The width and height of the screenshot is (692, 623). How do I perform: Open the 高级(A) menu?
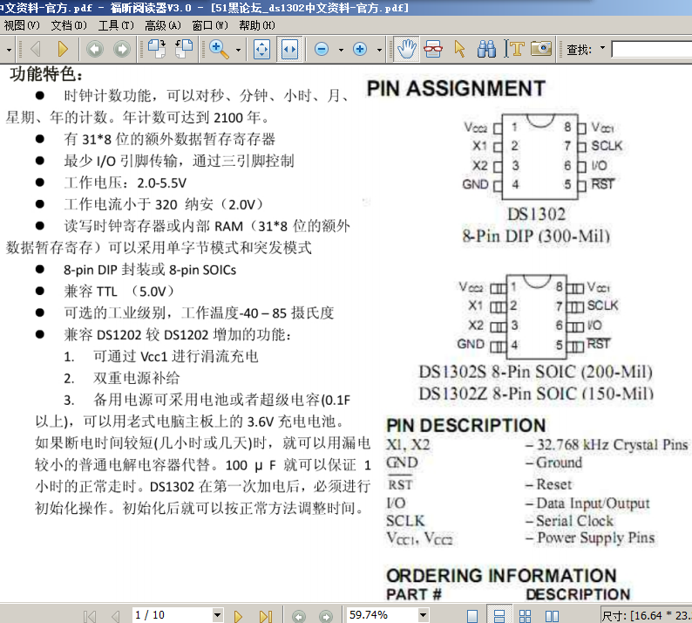(163, 25)
